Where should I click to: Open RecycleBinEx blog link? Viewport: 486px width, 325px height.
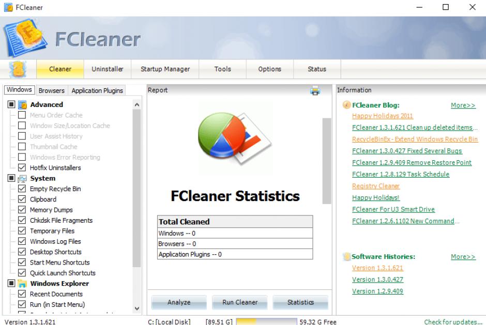pyautogui.click(x=415, y=140)
